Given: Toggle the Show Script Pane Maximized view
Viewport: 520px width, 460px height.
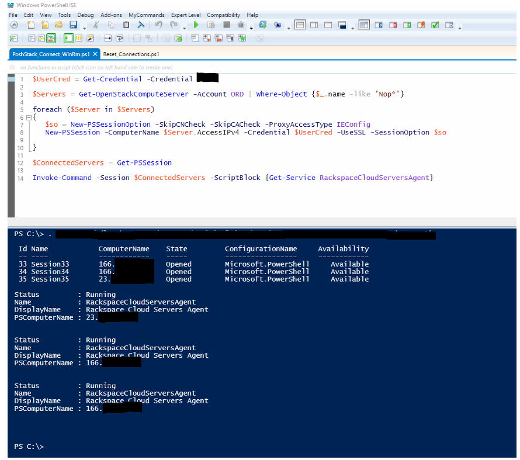Looking at the screenshot, I should (x=328, y=25).
